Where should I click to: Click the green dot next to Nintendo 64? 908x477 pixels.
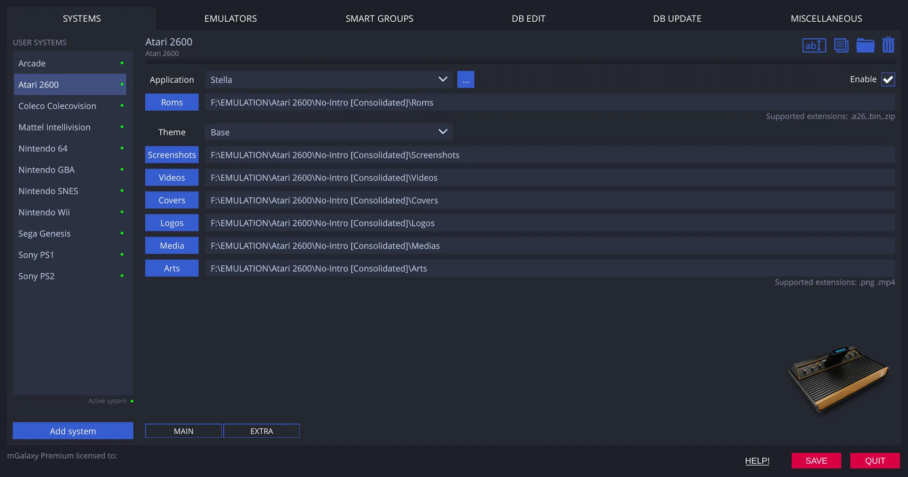pos(122,148)
